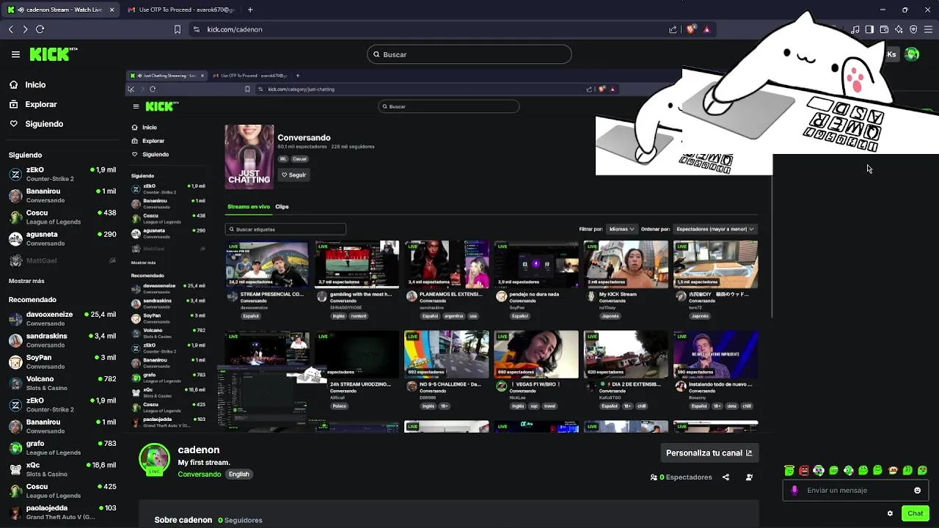Open xQc Slots & Casino channel
The width and height of the screenshot is (939, 528).
[62, 469]
